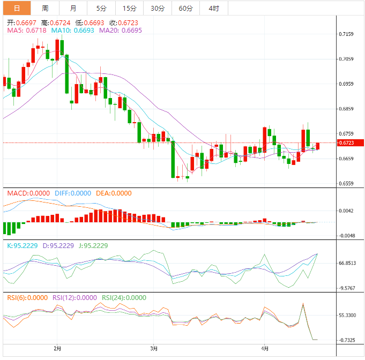This screenshot has height=360, width=365.
Task: Click the K:95.2229 indicator label
Action: coord(23,246)
